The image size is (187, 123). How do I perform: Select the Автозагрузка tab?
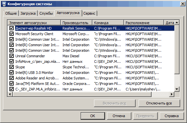tap(68, 13)
